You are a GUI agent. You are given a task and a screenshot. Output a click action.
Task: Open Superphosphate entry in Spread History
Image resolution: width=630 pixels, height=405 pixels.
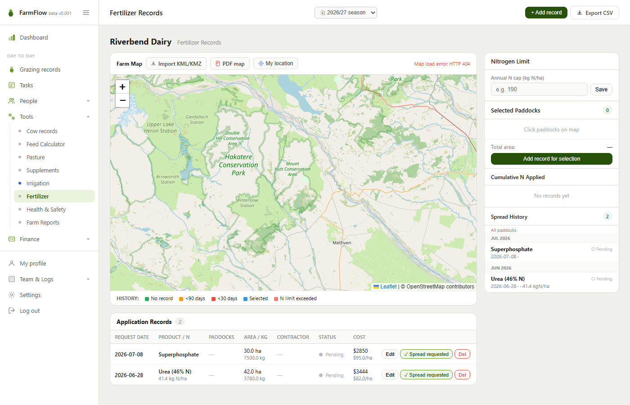click(x=552, y=252)
